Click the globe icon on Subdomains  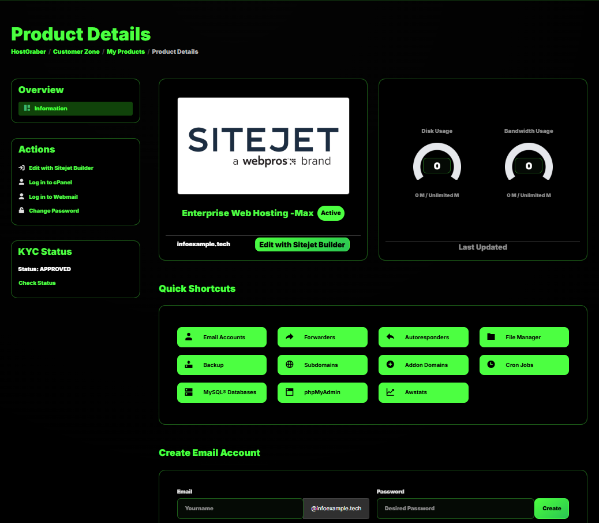290,364
